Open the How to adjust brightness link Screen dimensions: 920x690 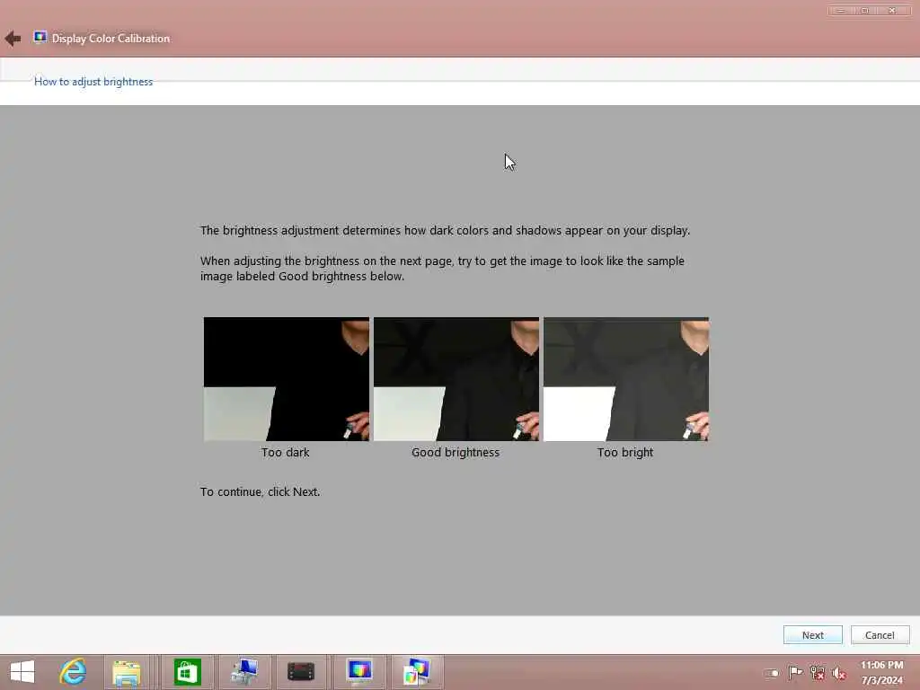93,82
